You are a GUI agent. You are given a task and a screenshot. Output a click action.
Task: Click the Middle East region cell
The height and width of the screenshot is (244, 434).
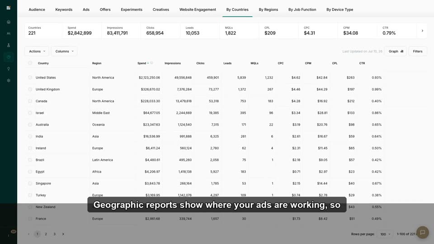pos(101,113)
